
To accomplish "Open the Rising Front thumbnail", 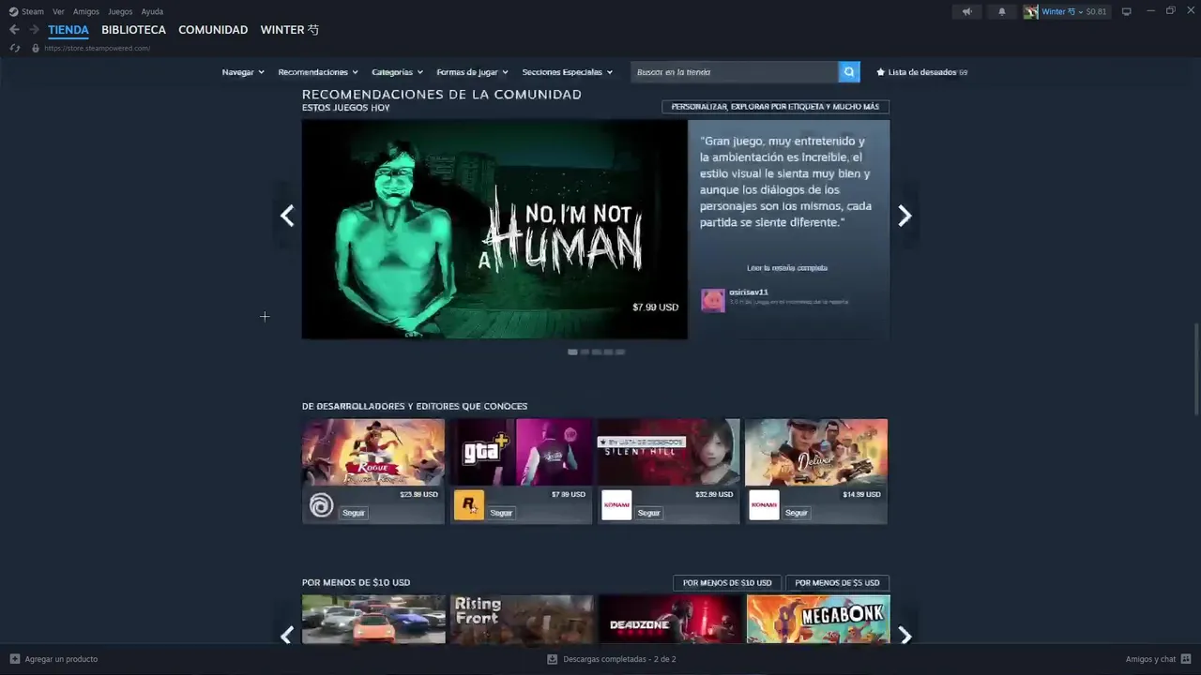I will [x=522, y=620].
